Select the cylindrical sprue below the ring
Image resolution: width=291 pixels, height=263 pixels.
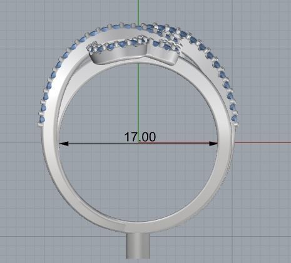tap(138, 246)
